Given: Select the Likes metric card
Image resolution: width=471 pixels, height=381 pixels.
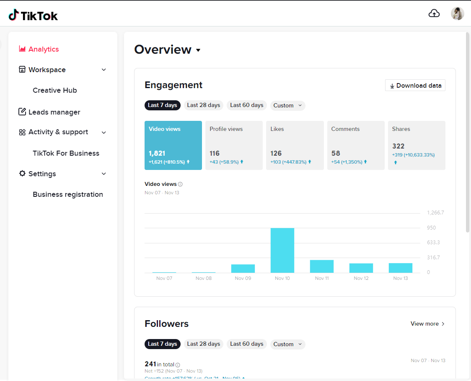Looking at the screenshot, I should pos(295,145).
